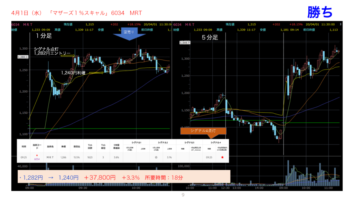Click the blue 勝ち result label

tap(320, 12)
